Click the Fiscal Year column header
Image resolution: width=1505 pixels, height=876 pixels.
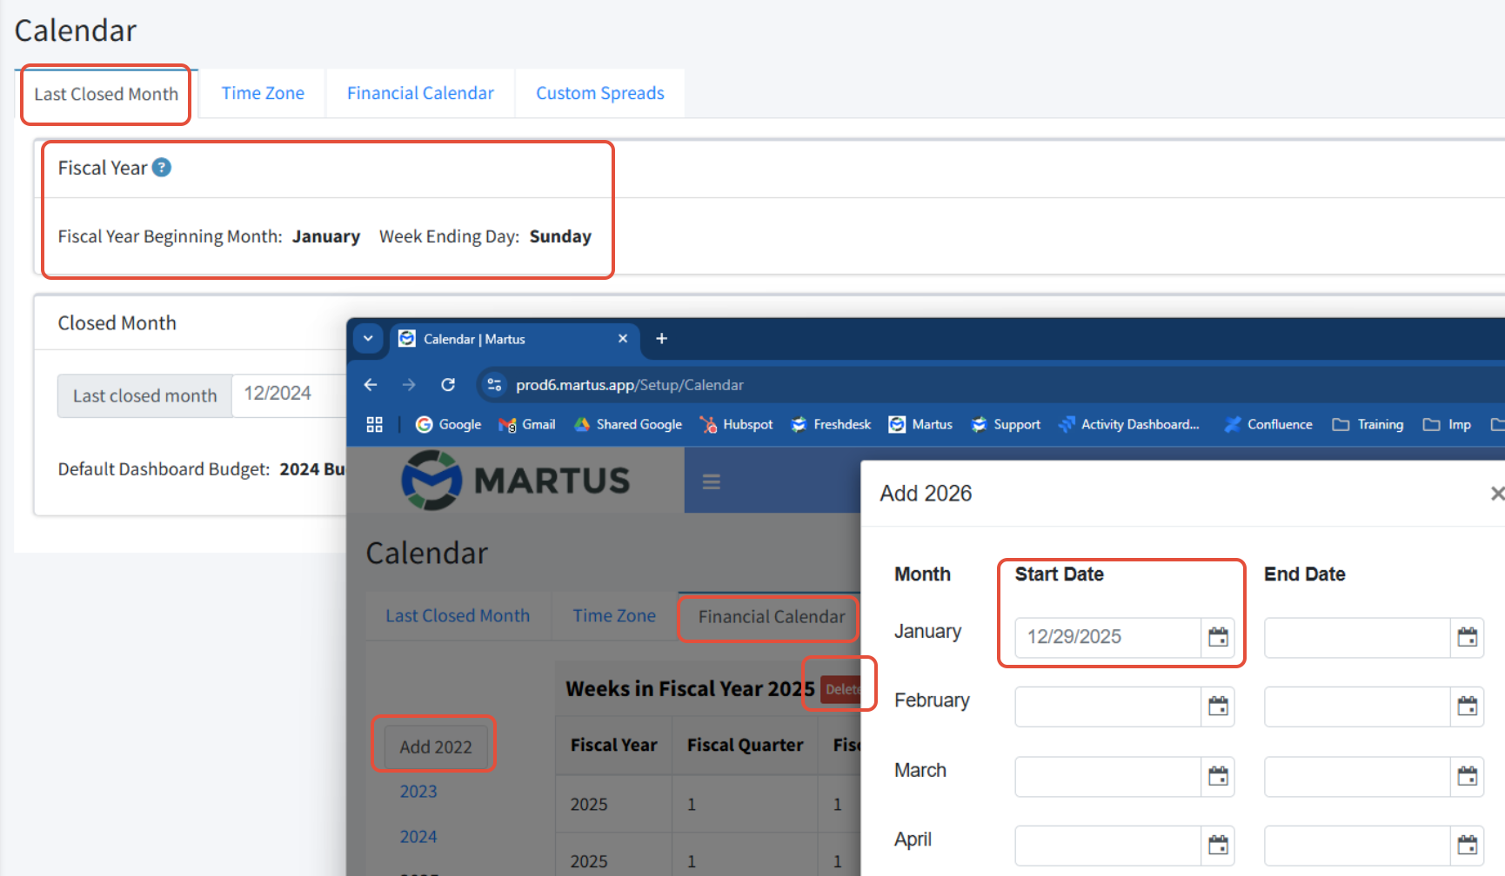[613, 745]
